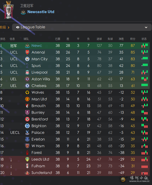Open the League Table stage selector

click(x=82, y=27)
